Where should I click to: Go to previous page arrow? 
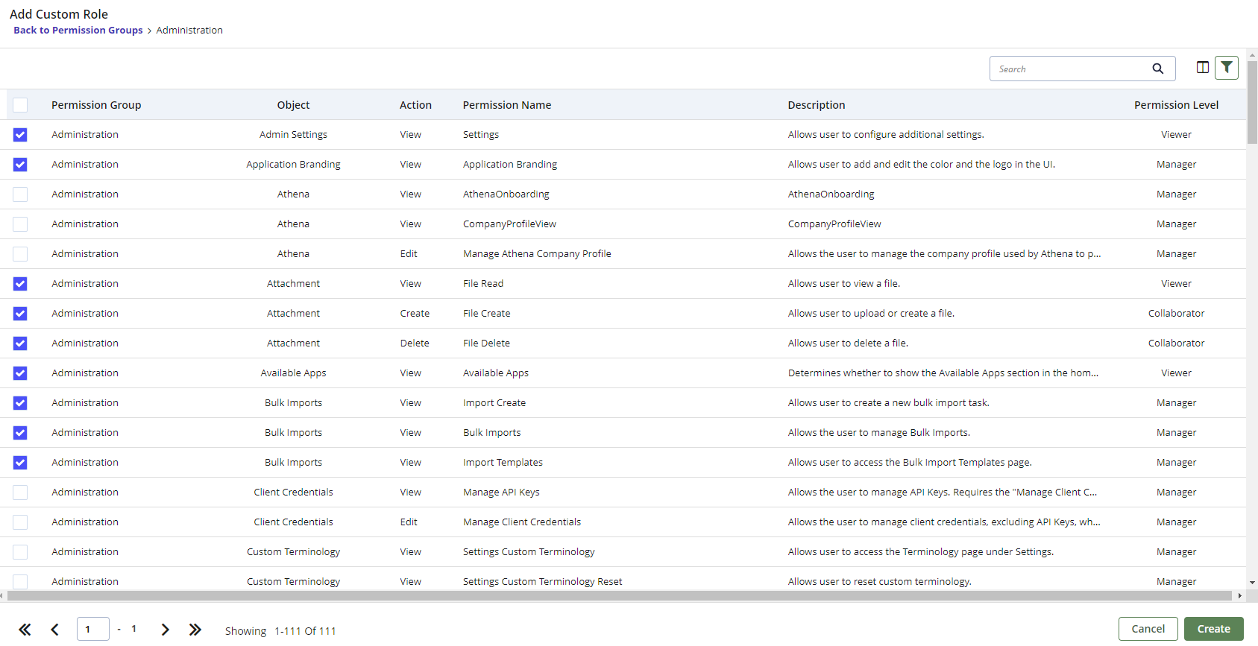pos(54,630)
